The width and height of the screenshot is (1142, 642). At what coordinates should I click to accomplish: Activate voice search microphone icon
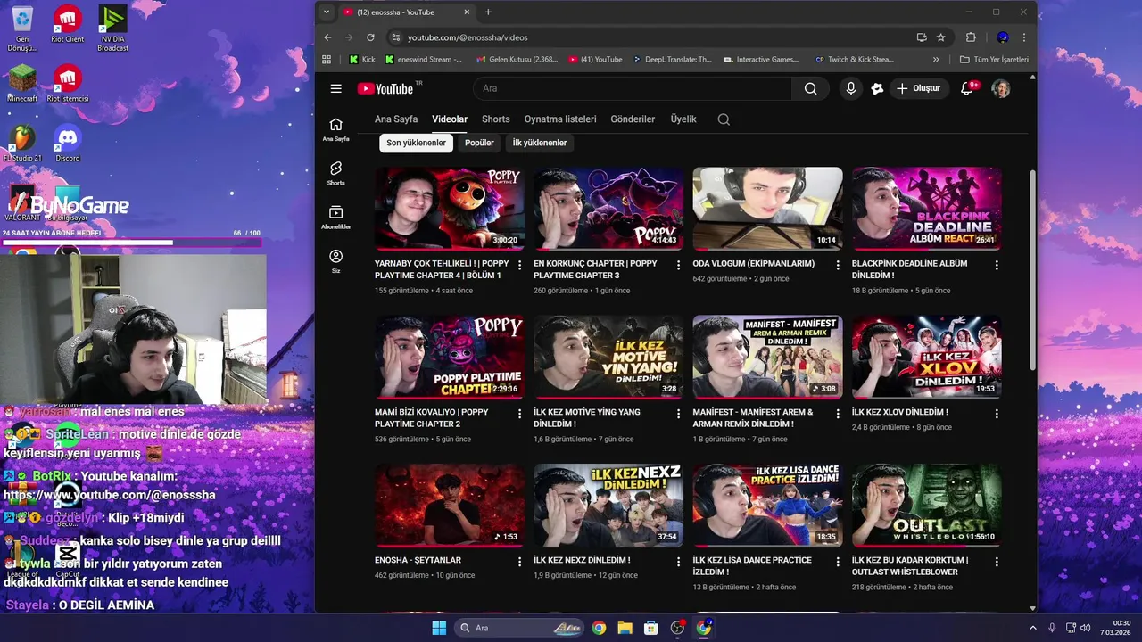[x=851, y=88]
